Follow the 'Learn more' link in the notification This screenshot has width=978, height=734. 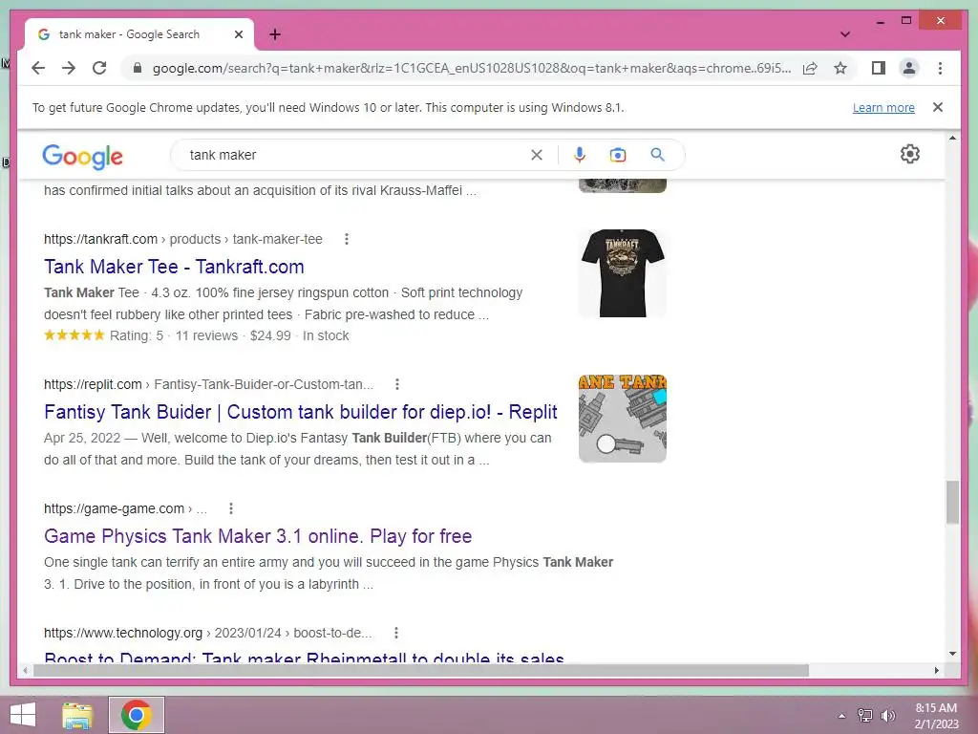tap(883, 107)
